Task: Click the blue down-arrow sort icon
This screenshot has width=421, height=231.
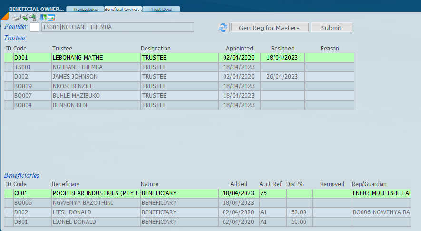Action: tap(43, 18)
